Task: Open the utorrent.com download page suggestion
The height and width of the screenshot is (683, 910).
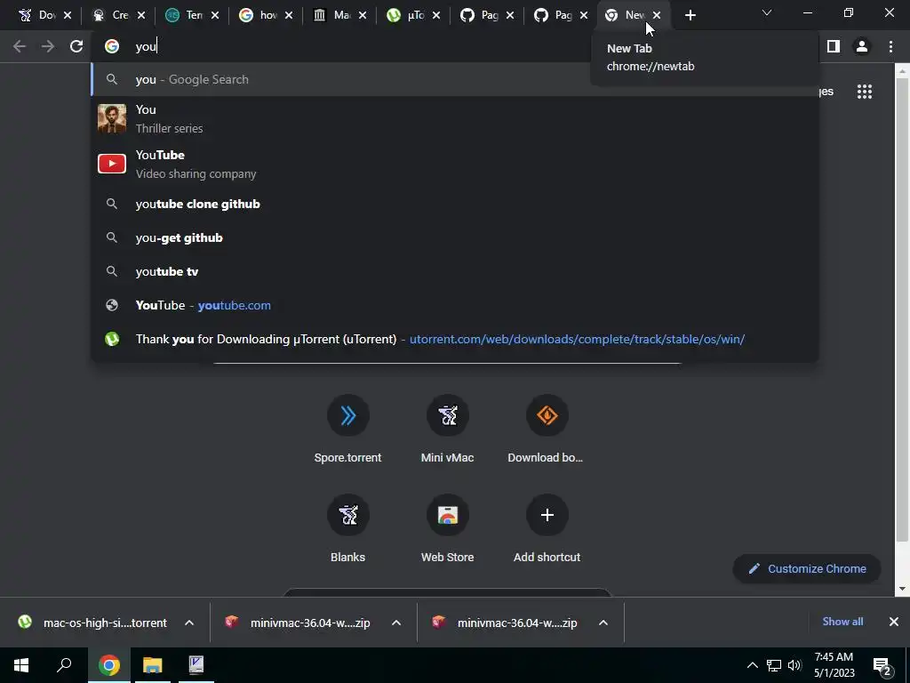Action: [455, 339]
